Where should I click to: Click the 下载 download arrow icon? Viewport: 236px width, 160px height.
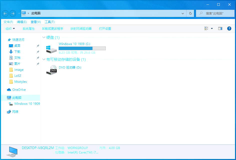(11, 52)
